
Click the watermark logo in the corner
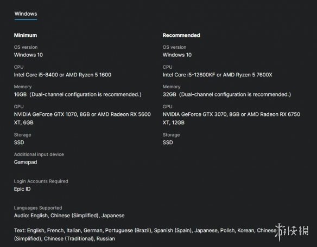pyautogui.click(x=292, y=232)
